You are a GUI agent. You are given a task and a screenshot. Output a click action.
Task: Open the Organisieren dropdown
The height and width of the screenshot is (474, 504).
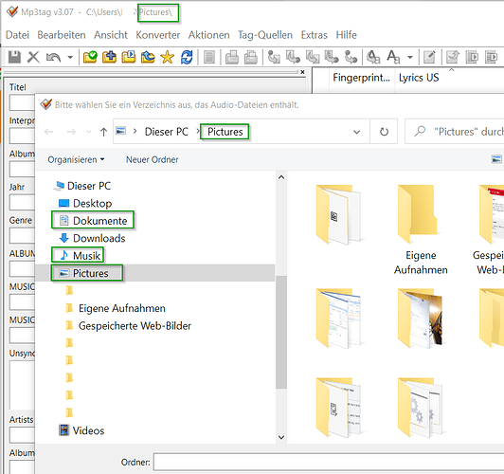point(76,159)
